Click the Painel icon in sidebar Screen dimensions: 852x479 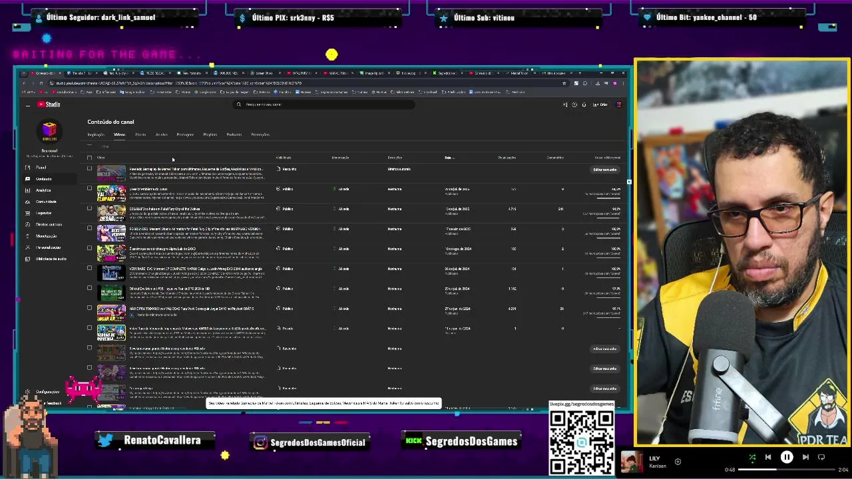pos(27,168)
